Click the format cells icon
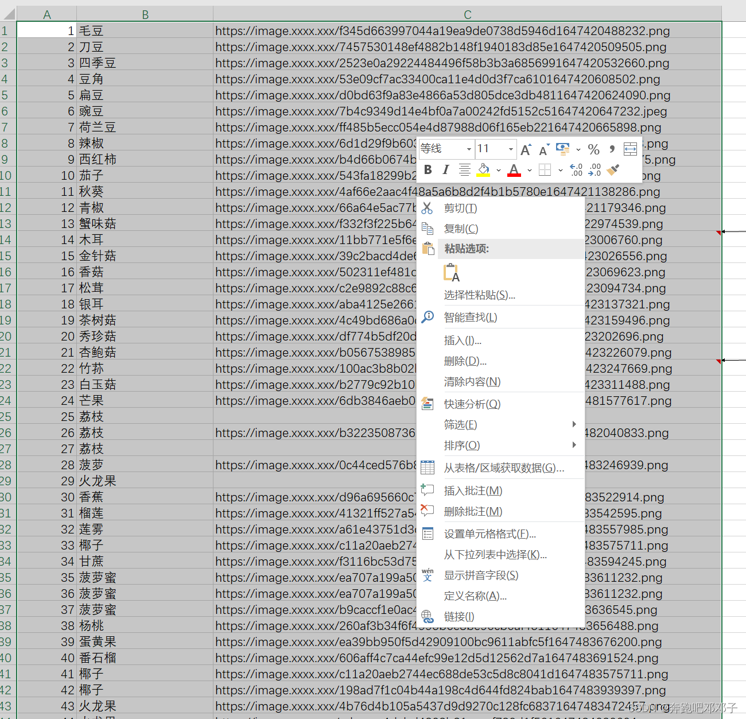 428,534
